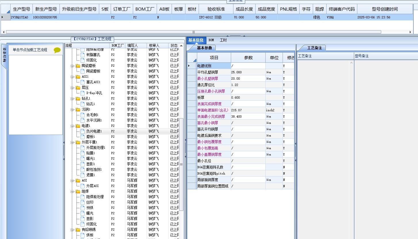Collapse the 有铅喷锡 tree group
Screen dimensions: 418x239
[72, 230]
